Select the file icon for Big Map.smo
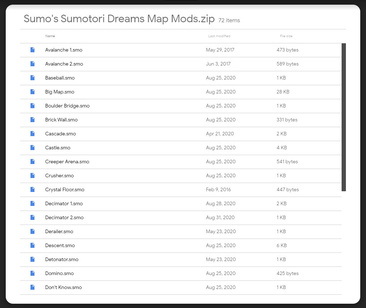 pos(33,92)
